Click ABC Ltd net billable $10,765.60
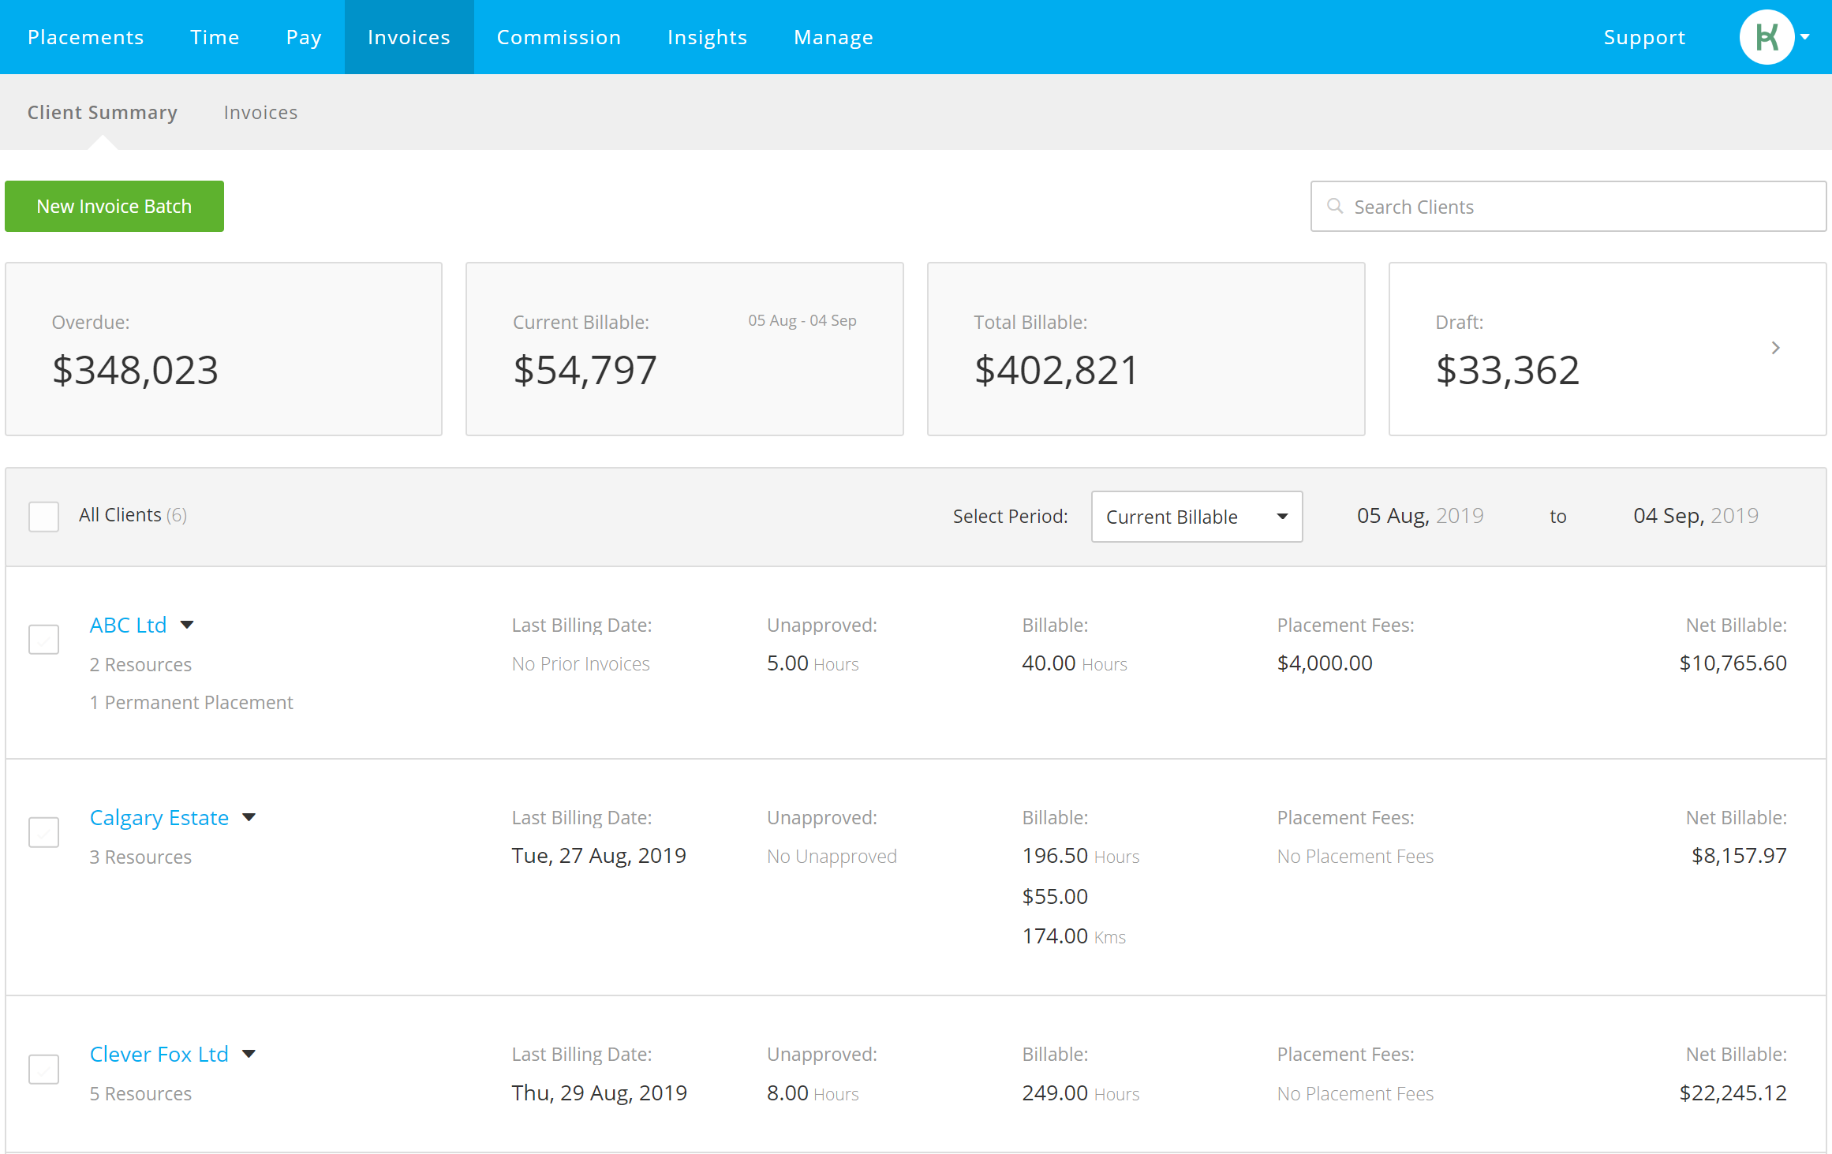 [1733, 663]
